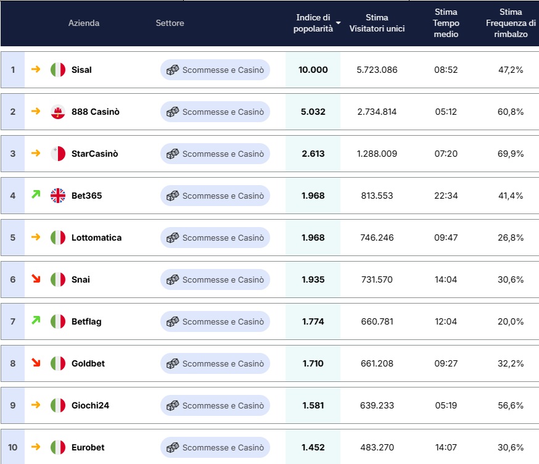Sort by Stima Visitatori unici column header

[x=377, y=23]
